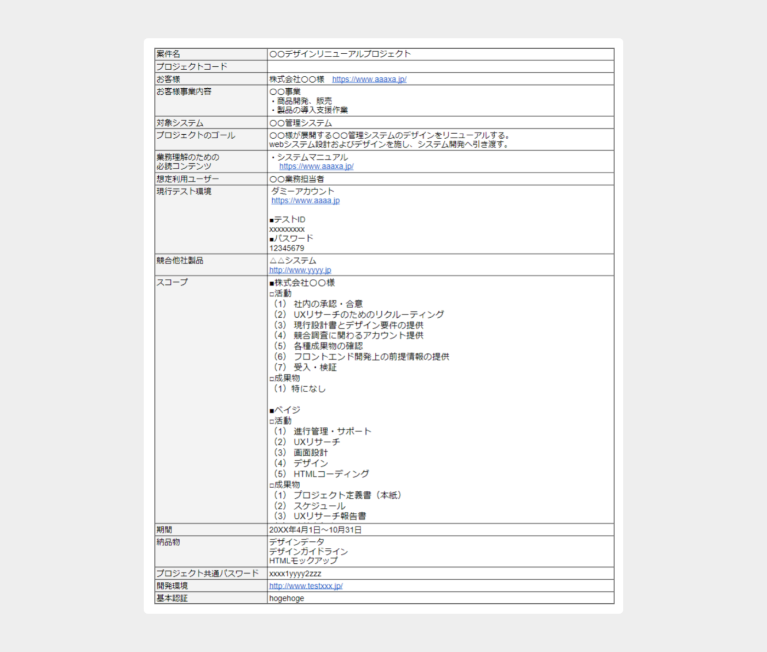
Task: Click the hogehoge basic auth value
Action: [287, 598]
